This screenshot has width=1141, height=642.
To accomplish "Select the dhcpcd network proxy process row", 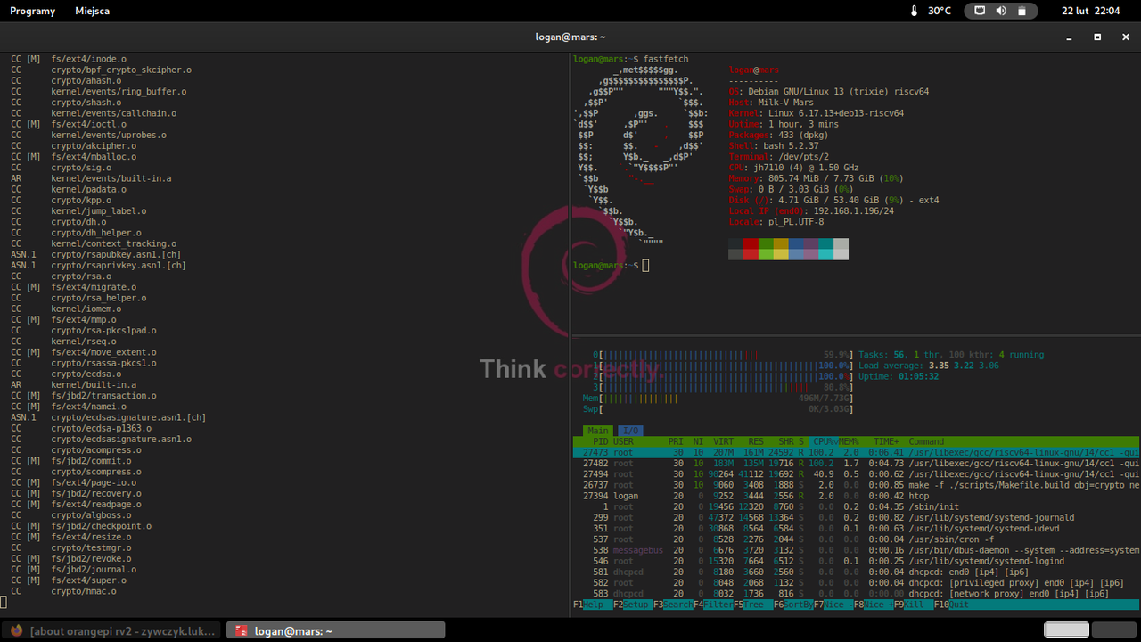I will [x=856, y=594].
